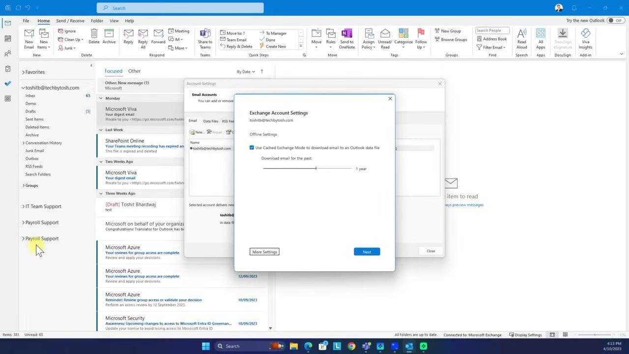Open the Help ribbon tab
This screenshot has width=629, height=354.
coord(129,21)
